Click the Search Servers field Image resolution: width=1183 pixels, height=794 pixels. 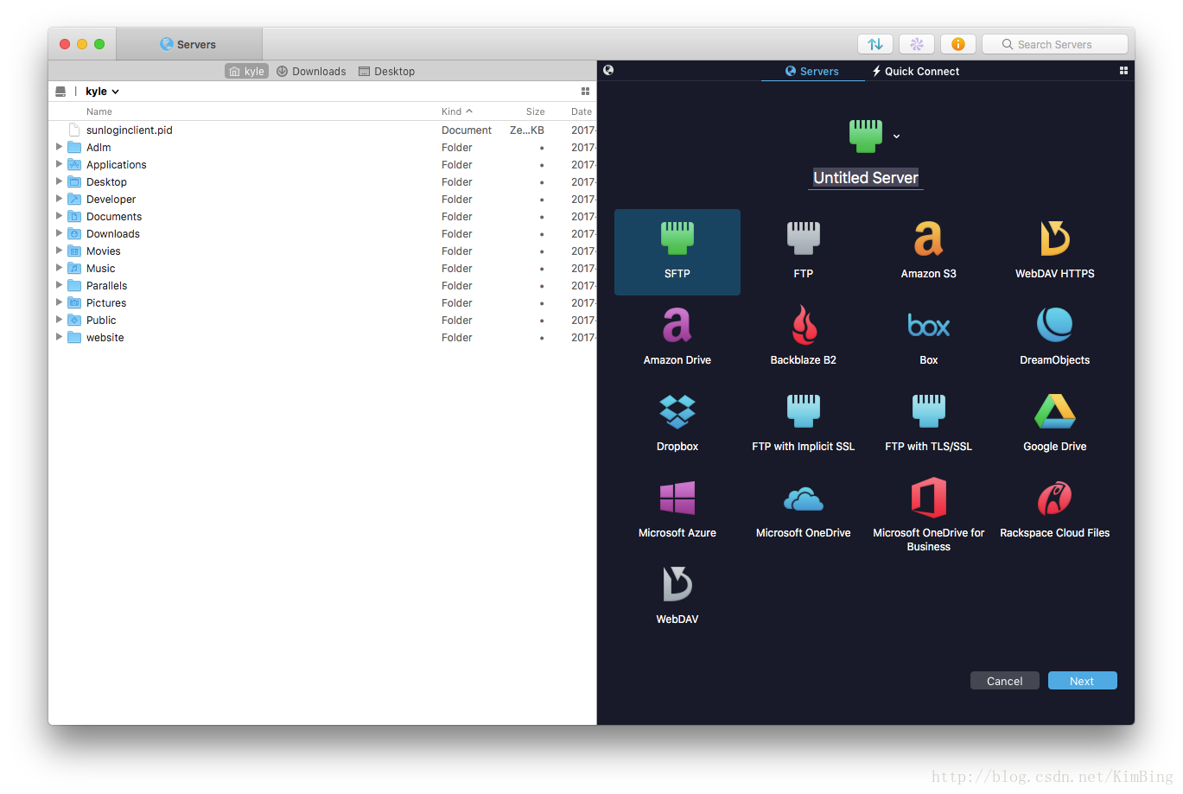tap(1055, 44)
